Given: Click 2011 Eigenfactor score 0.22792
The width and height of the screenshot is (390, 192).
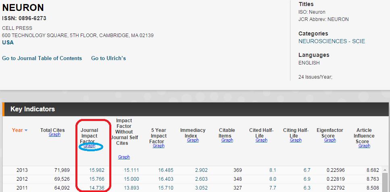Looking at the screenshot, I should [336, 188].
